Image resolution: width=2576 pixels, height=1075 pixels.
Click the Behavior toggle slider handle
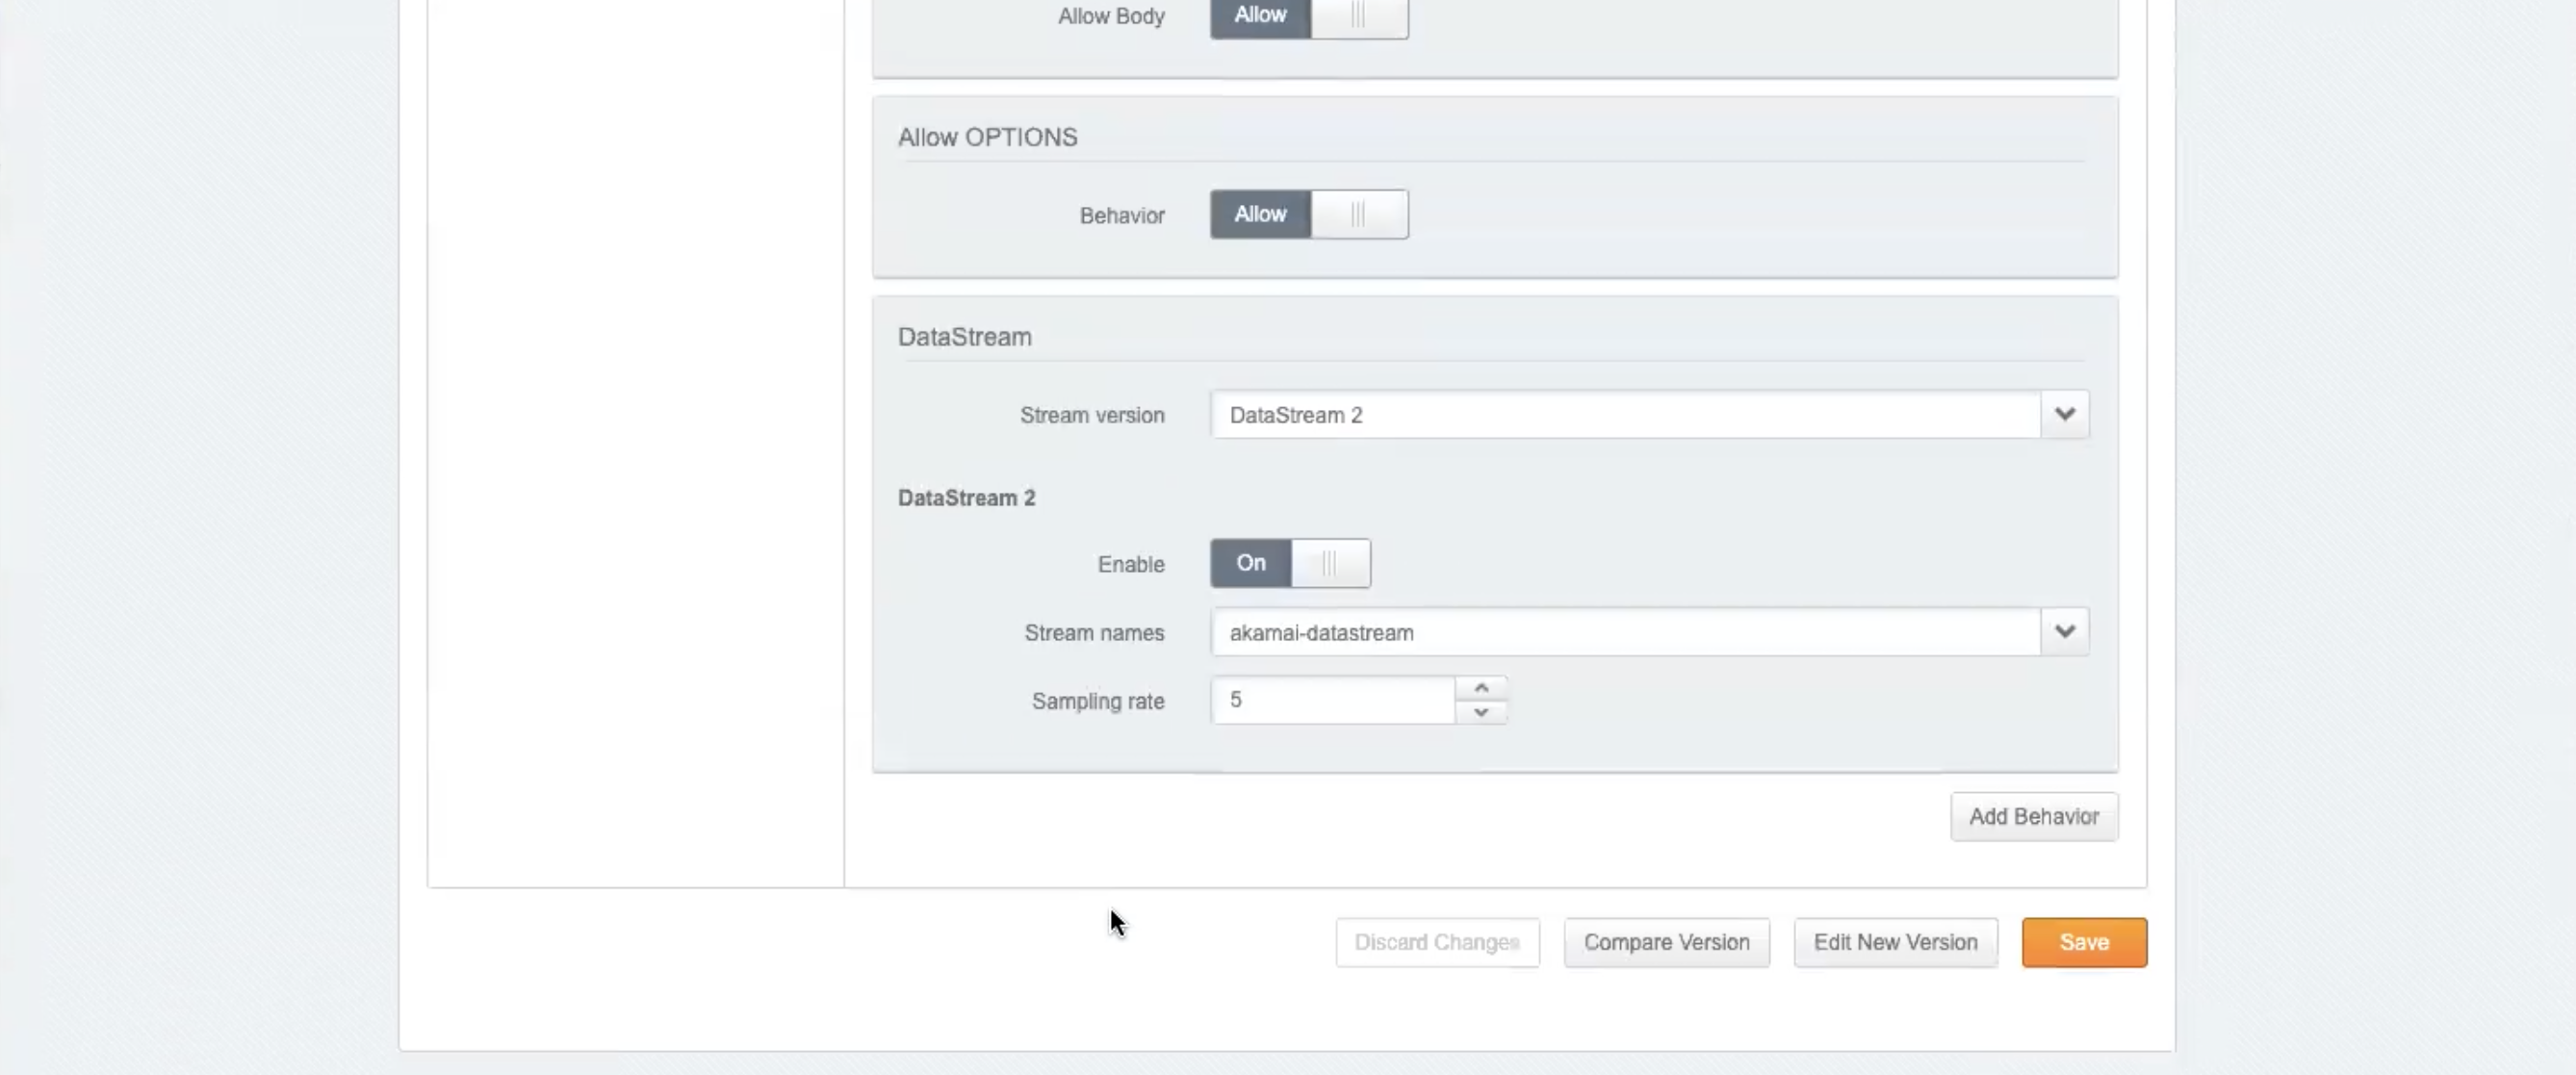tap(1358, 214)
